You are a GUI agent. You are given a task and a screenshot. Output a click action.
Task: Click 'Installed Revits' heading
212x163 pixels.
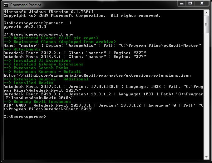[28, 83]
